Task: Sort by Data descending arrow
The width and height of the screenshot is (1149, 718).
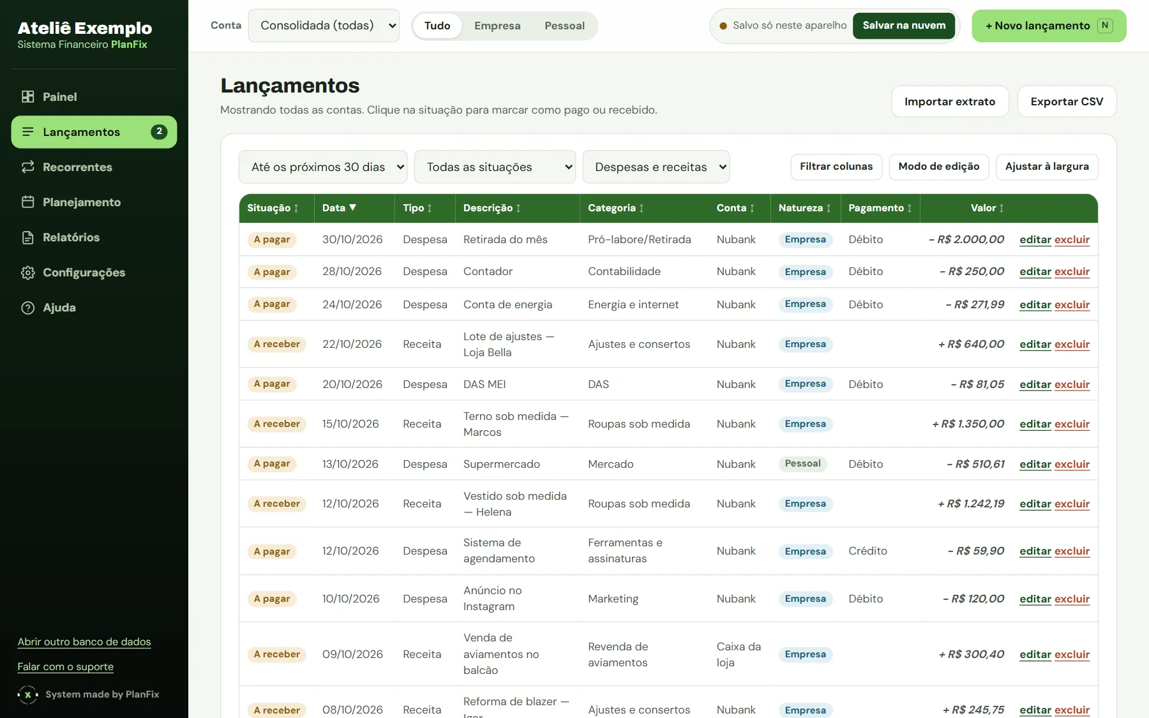Action: click(x=352, y=207)
